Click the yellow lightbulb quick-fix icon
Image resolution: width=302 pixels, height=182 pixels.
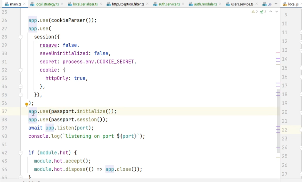27,104
